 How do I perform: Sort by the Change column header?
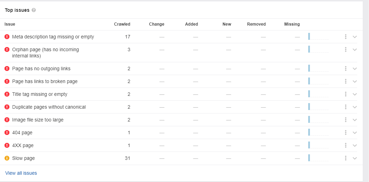pyautogui.click(x=157, y=24)
